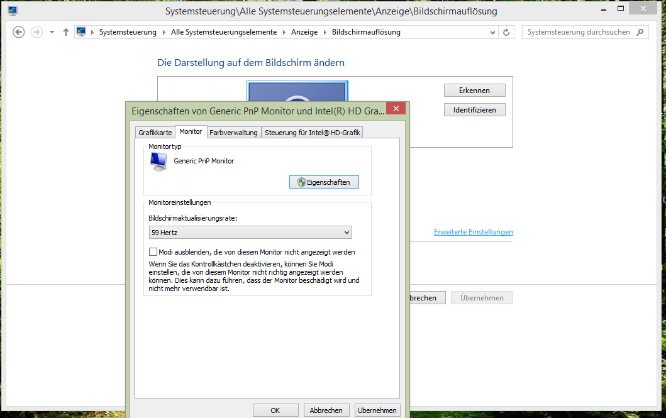Click Abbrechen in the properties dialog

[x=326, y=410]
